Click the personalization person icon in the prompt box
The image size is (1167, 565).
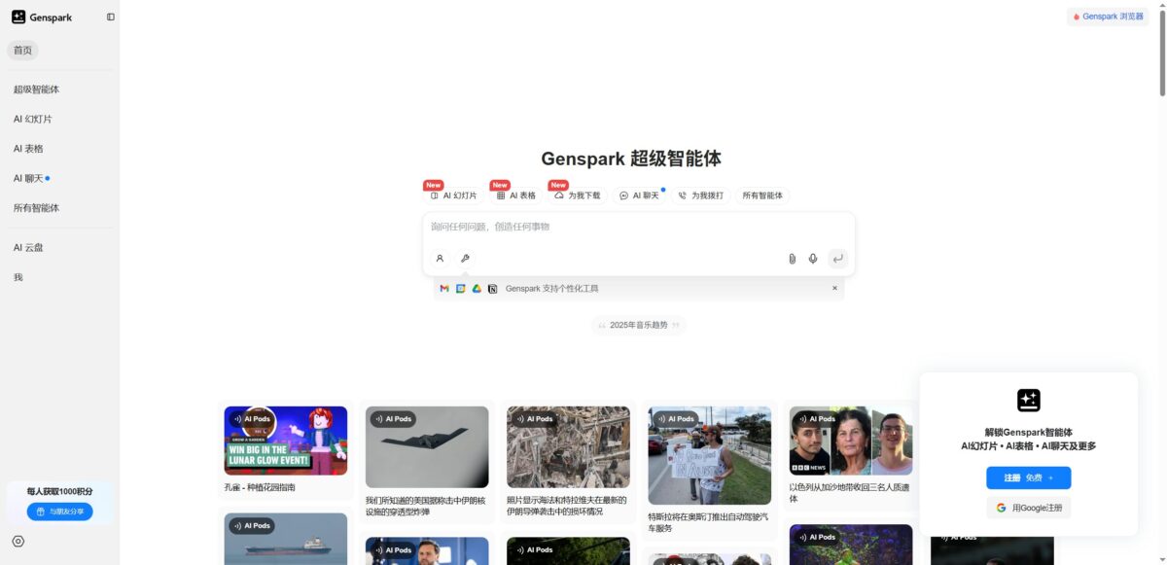pos(440,259)
